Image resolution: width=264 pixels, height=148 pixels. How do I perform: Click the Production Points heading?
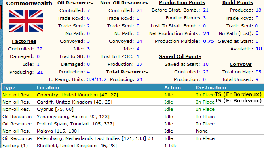point(182,2)
